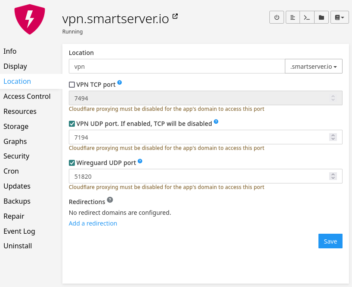Click the Add a redirection link
The width and height of the screenshot is (352, 287).
pos(93,223)
